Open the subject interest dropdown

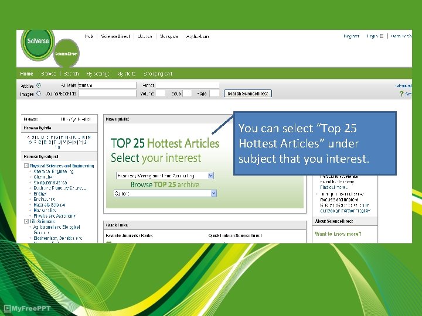pyautogui.click(x=165, y=176)
